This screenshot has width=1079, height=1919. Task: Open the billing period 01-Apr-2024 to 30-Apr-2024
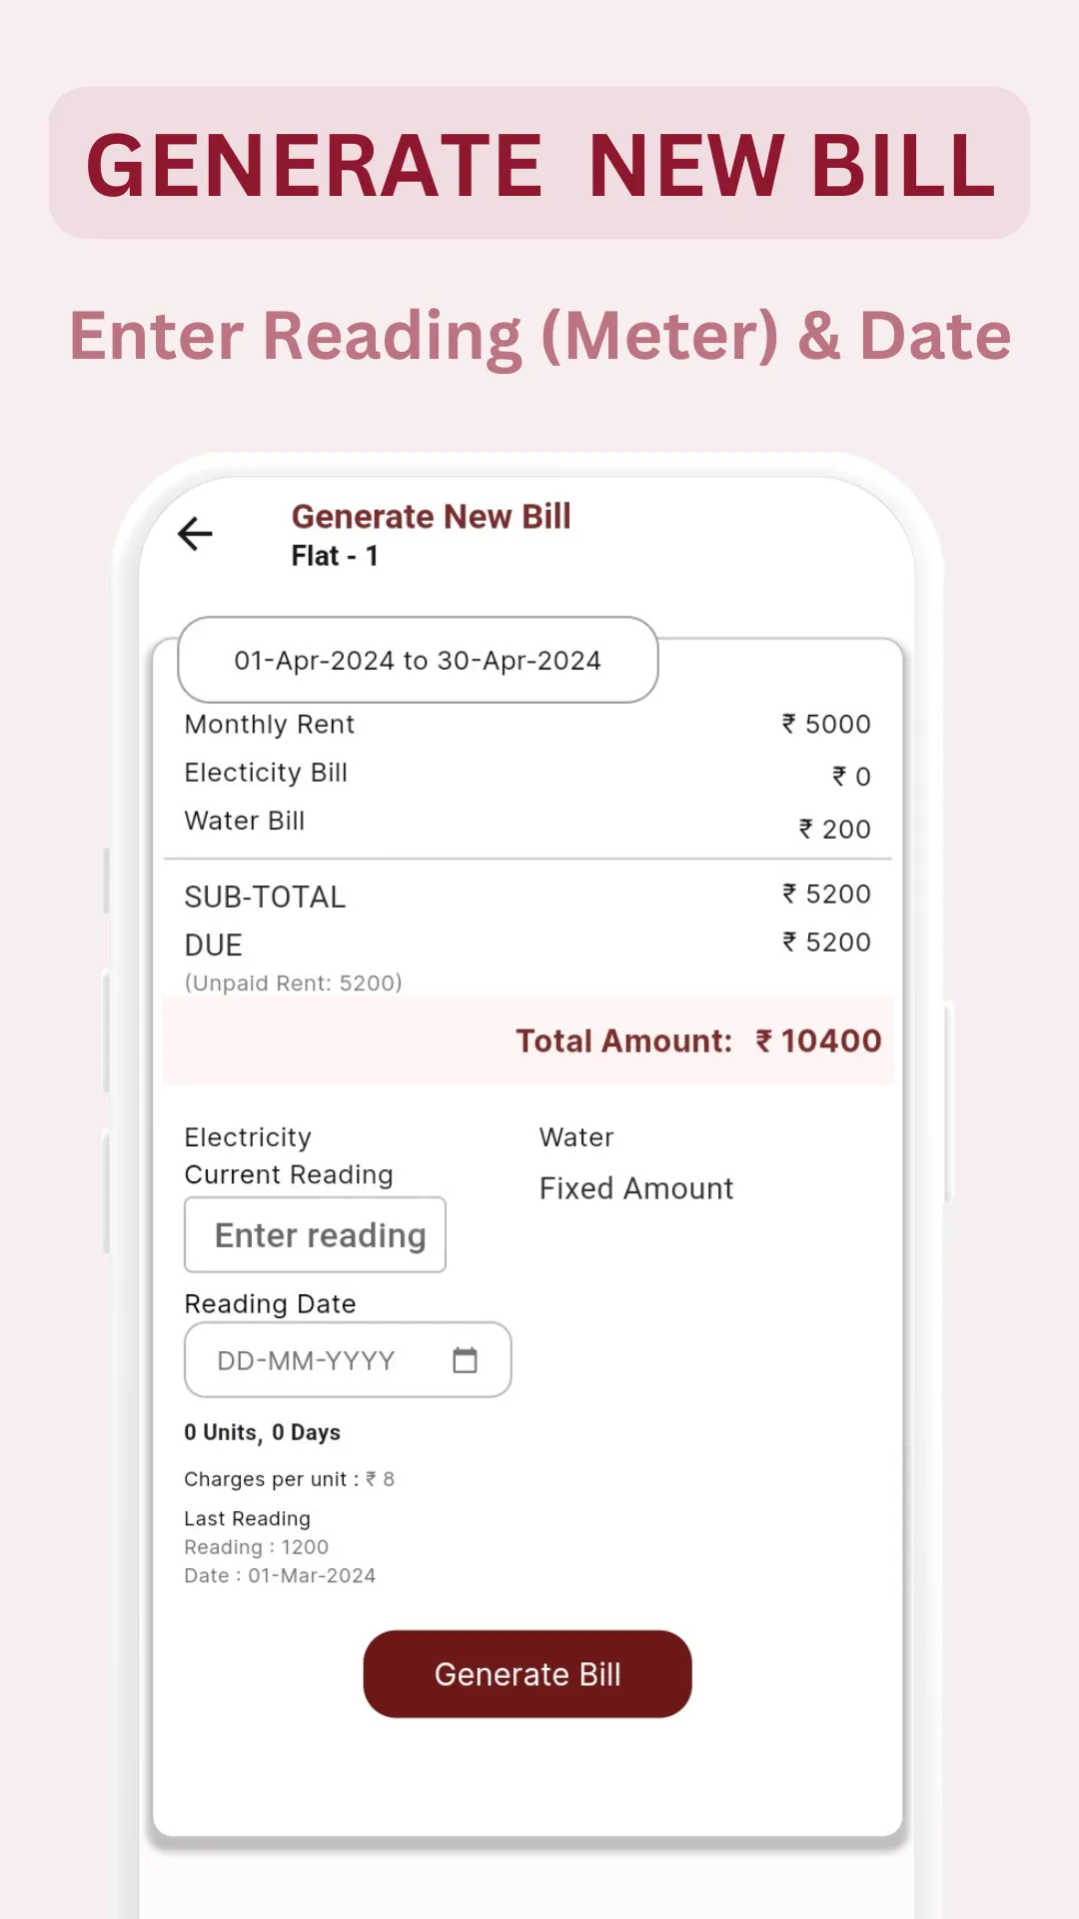(x=418, y=660)
